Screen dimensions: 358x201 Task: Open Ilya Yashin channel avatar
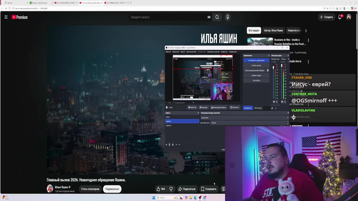pyautogui.click(x=50, y=189)
